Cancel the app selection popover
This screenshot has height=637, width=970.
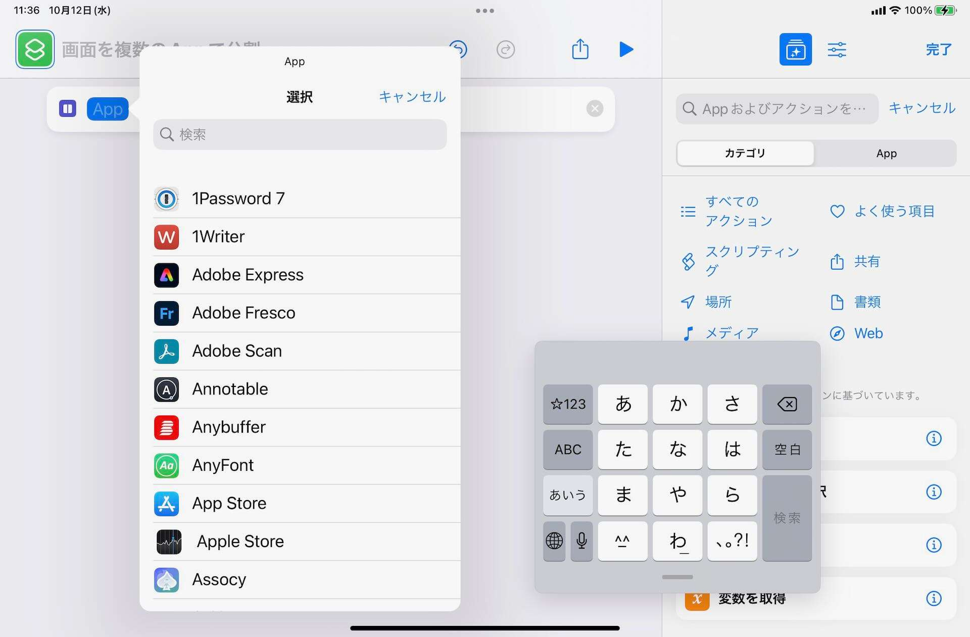[x=412, y=97]
